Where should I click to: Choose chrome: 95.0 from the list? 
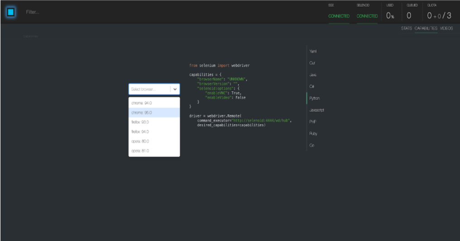click(154, 113)
